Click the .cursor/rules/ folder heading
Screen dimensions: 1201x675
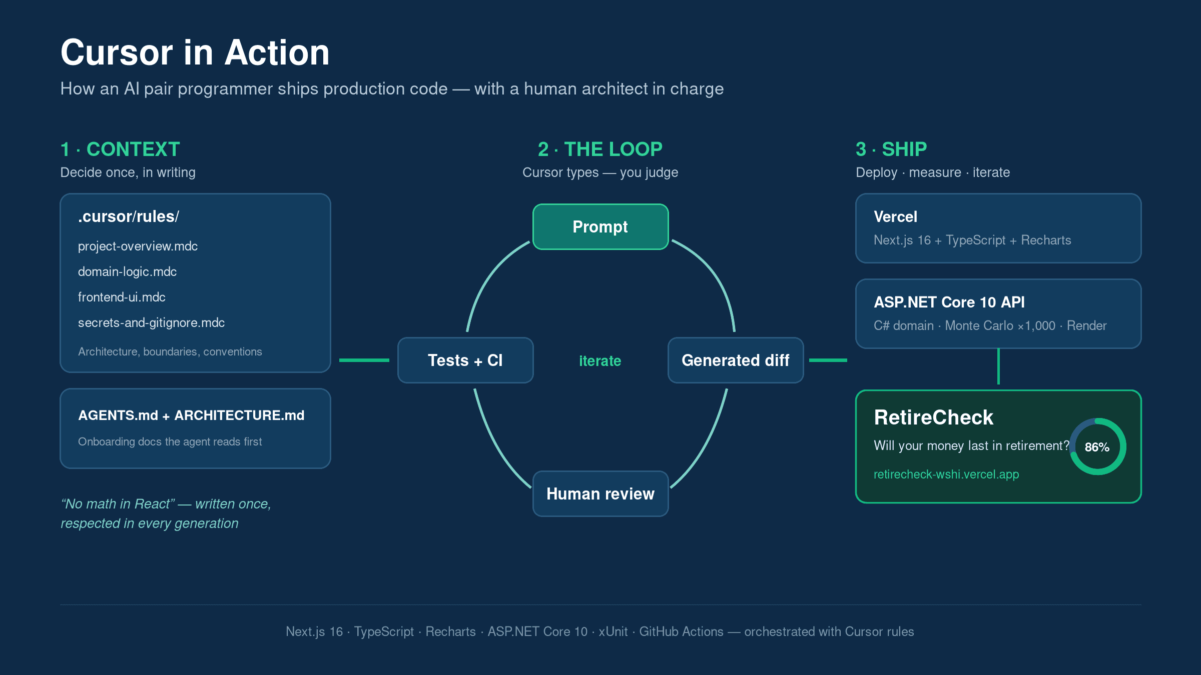[x=129, y=216]
